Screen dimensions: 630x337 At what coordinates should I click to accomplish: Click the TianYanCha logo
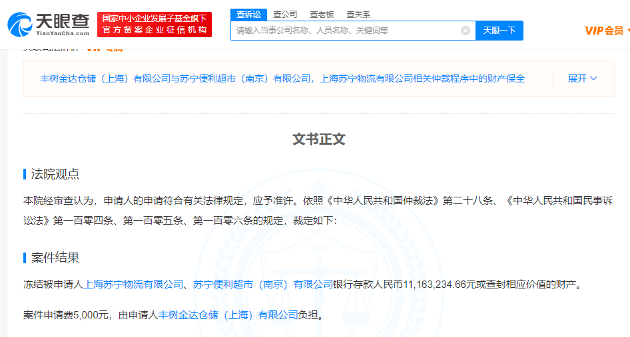coord(48,25)
